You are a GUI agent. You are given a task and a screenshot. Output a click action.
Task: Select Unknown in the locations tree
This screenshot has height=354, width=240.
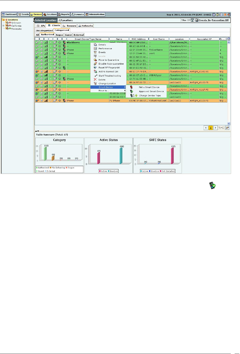click(16, 23)
